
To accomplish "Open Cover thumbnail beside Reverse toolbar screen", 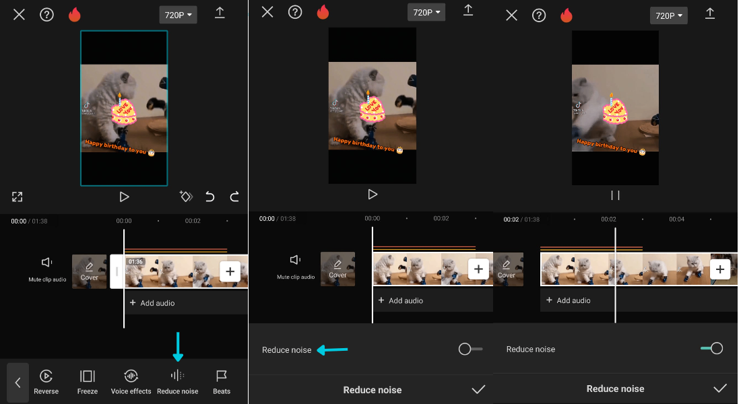I will [x=89, y=271].
